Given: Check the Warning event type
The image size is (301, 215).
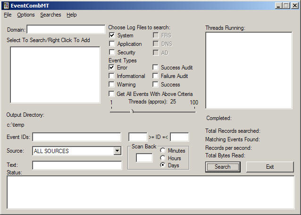Looking at the screenshot, I should click(111, 84).
